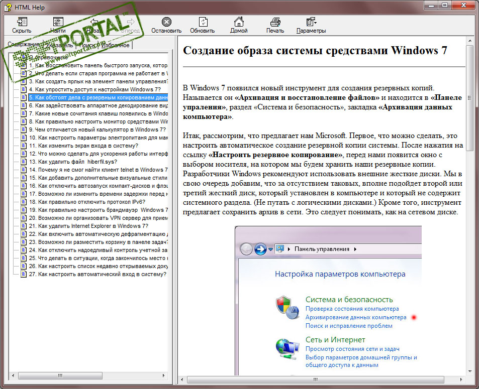Click page icon beside topic 21
The height and width of the screenshot is (389, 479).
[24, 226]
